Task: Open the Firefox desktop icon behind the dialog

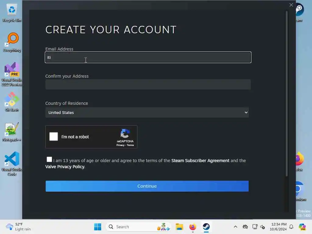Action: tap(300, 161)
